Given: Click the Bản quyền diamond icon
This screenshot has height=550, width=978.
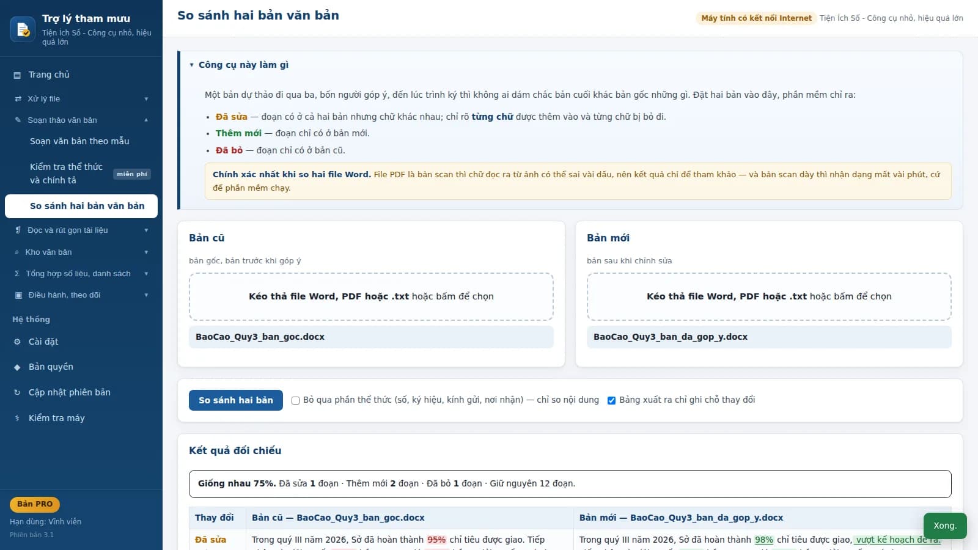Looking at the screenshot, I should pyautogui.click(x=17, y=367).
